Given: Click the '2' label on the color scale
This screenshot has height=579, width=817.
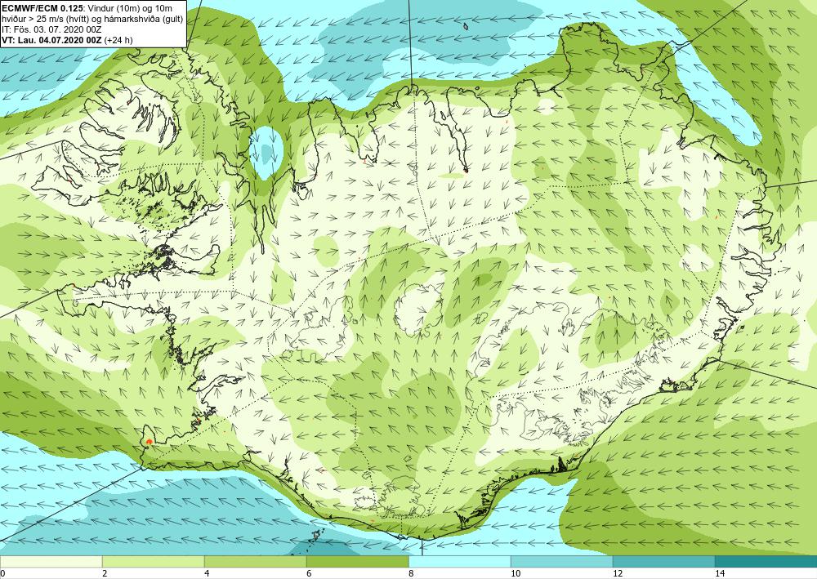Looking at the screenshot, I should pos(105,573).
